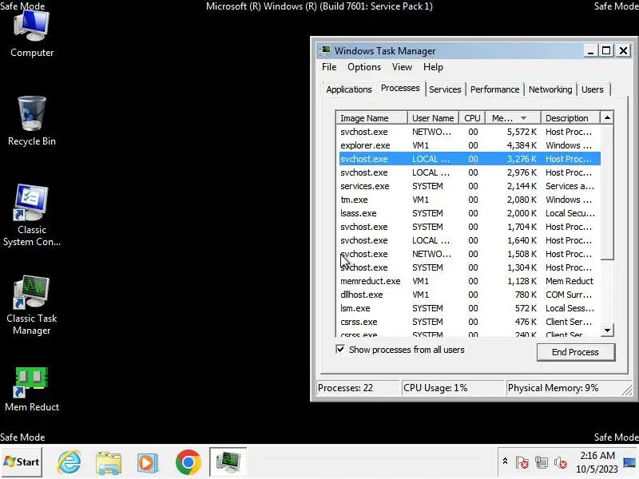Click the CPU Usage: 1% status panel
Image resolution: width=639 pixels, height=479 pixels.
pos(452,388)
